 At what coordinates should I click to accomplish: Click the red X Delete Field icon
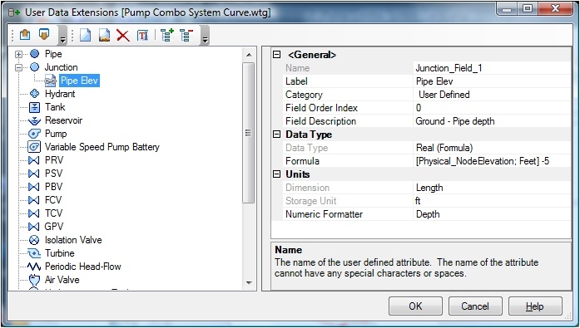pos(123,36)
